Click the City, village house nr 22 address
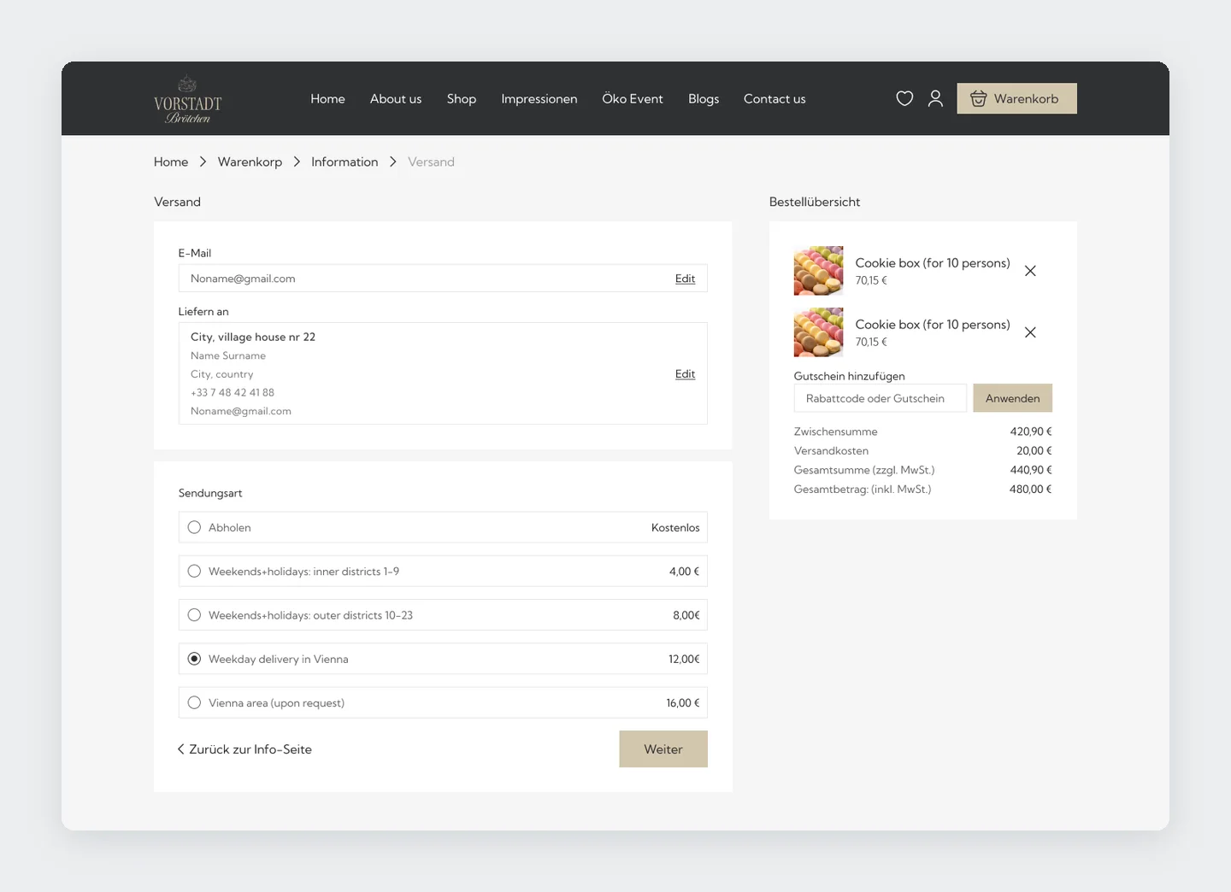The height and width of the screenshot is (892, 1231). point(253,337)
